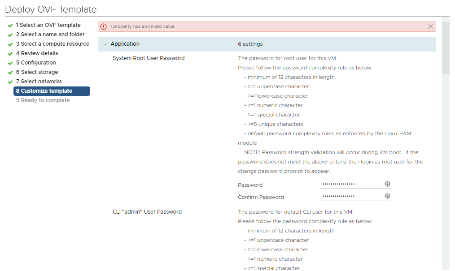Navigate to step 5 Configuration
Viewport: 455px width, 271px height.
click(x=36, y=63)
